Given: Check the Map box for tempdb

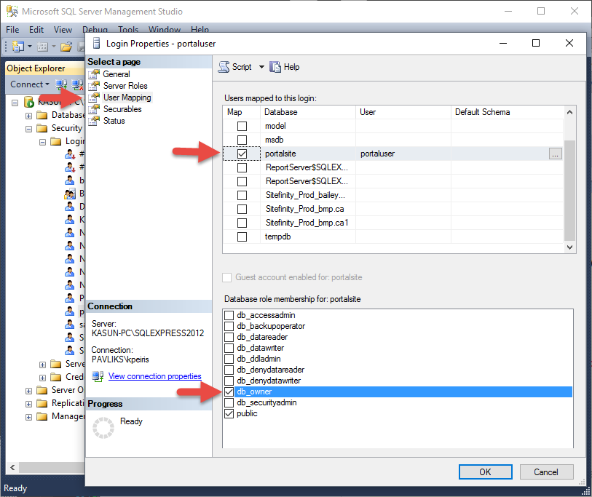Looking at the screenshot, I should pyautogui.click(x=242, y=237).
